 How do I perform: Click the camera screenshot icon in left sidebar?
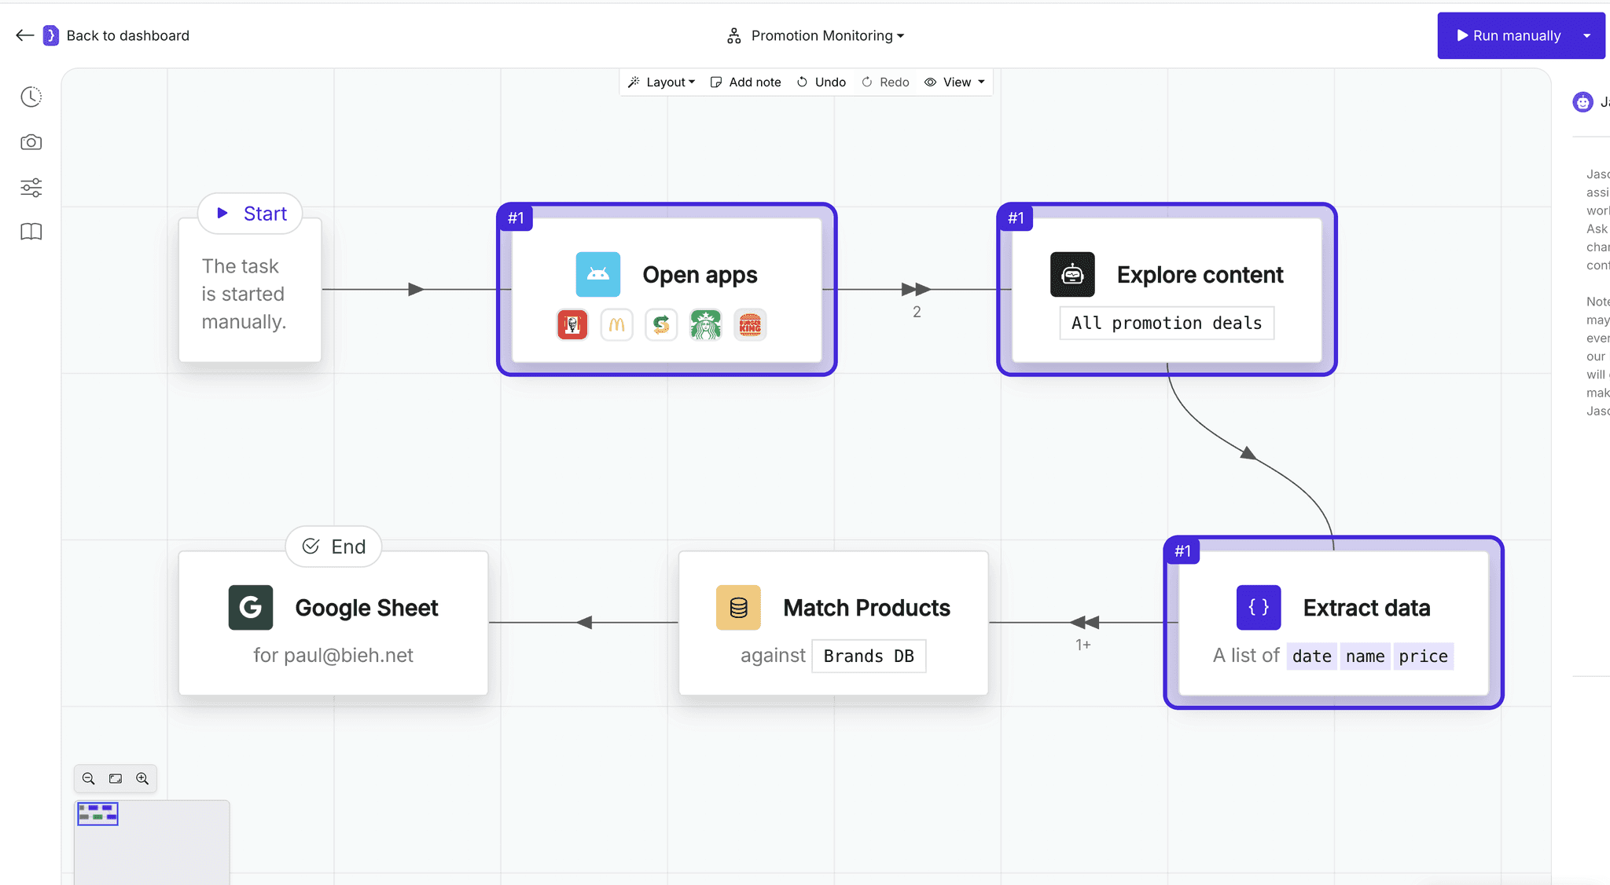point(31,142)
